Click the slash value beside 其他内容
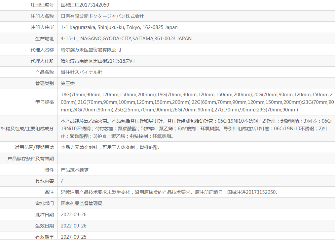This screenshot has width=335, height=240. tap(62, 181)
